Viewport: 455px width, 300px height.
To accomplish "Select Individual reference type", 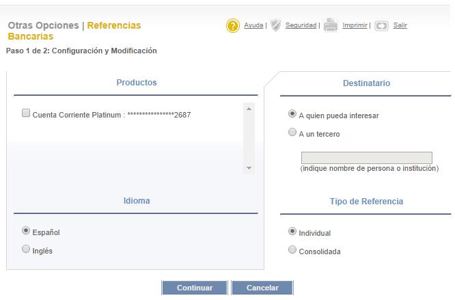I will [292, 231].
